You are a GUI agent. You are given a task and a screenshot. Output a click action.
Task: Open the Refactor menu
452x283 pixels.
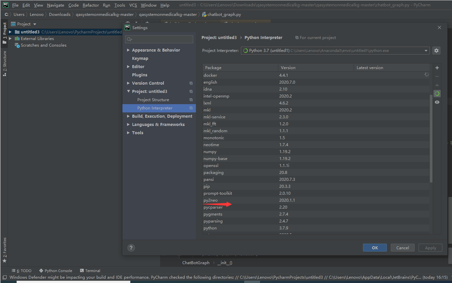point(91,5)
